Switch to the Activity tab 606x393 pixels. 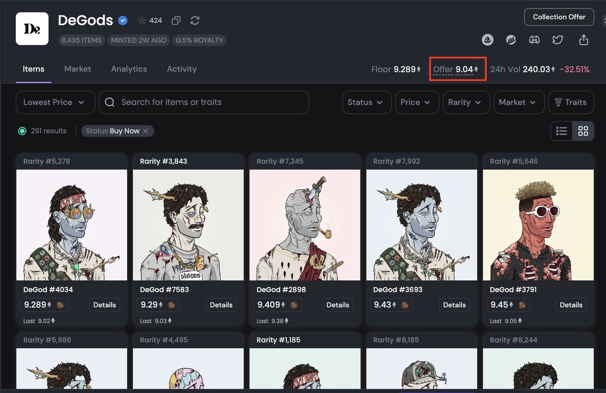182,69
